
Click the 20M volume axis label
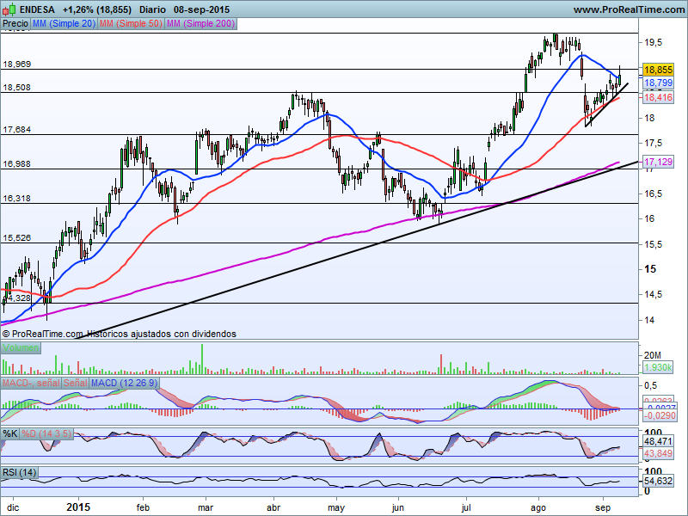pos(653,355)
